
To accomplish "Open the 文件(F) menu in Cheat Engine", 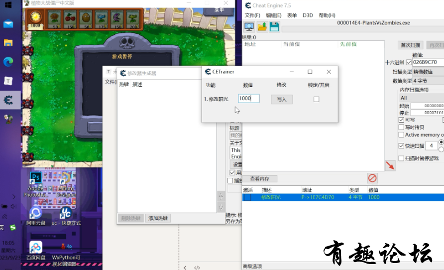I will [252, 15].
